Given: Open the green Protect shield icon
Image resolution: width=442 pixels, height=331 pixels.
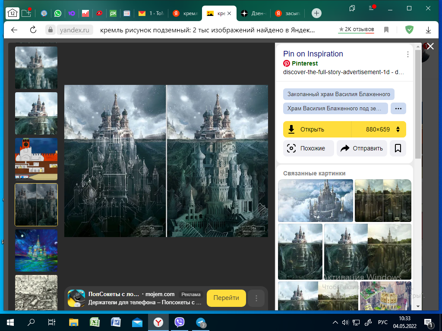Looking at the screenshot, I should pyautogui.click(x=409, y=30).
